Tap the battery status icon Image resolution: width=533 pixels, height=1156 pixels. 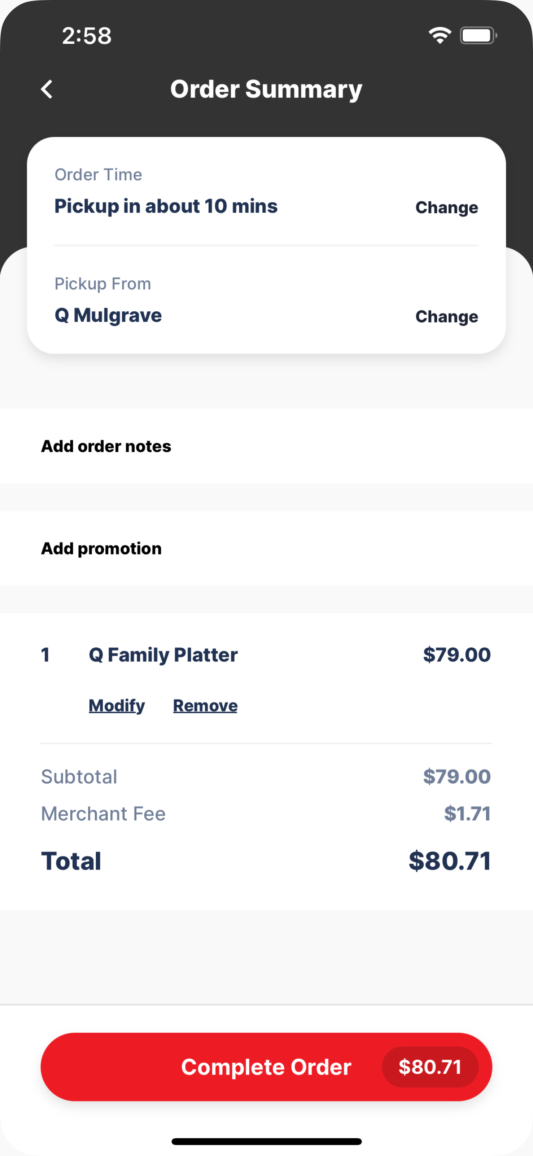click(478, 36)
